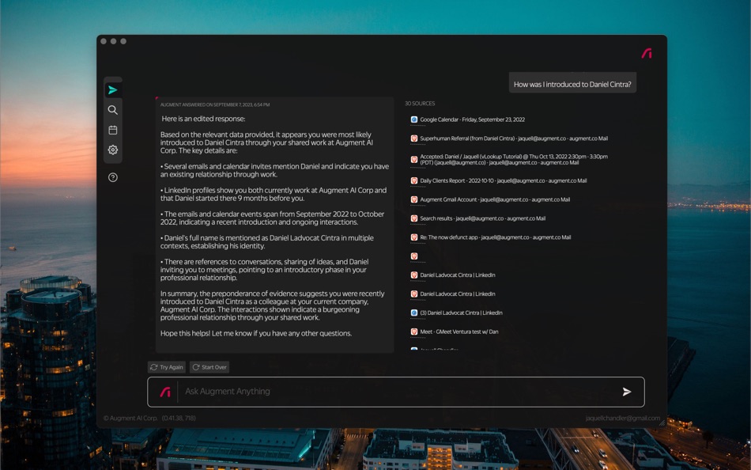Open Augment Gmail Account source
The height and width of the screenshot is (470, 751).
(x=495, y=199)
